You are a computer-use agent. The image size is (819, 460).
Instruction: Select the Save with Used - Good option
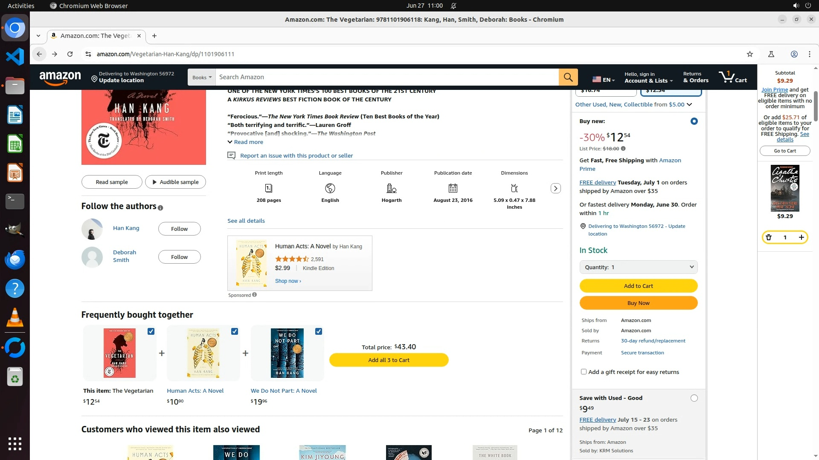pyautogui.click(x=694, y=398)
